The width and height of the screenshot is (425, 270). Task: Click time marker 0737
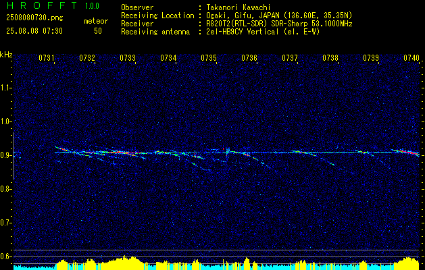[290, 57]
